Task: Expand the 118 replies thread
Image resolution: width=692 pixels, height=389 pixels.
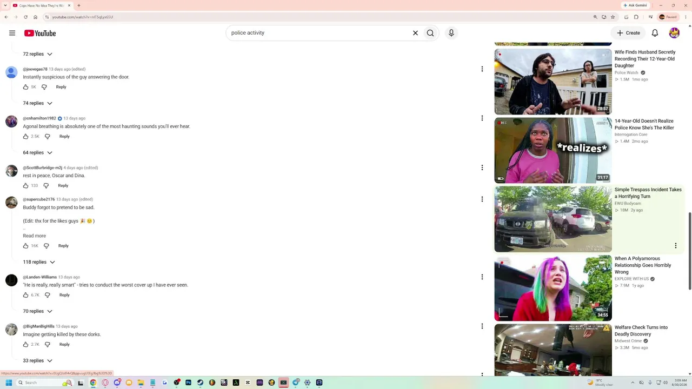Action: point(39,262)
